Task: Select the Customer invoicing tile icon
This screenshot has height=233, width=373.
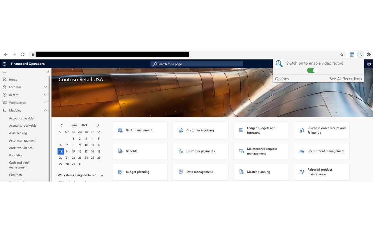Action: 181,130
